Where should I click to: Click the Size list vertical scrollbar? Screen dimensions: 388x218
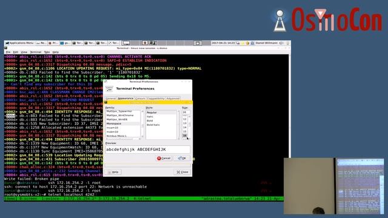189,127
